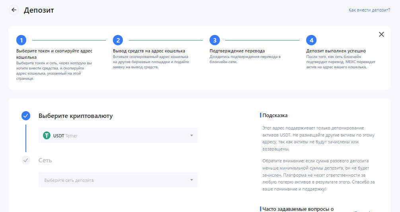Viewport: 400px width, 212px height.
Task: Select the step 3 circle icon
Action: [x=214, y=40]
